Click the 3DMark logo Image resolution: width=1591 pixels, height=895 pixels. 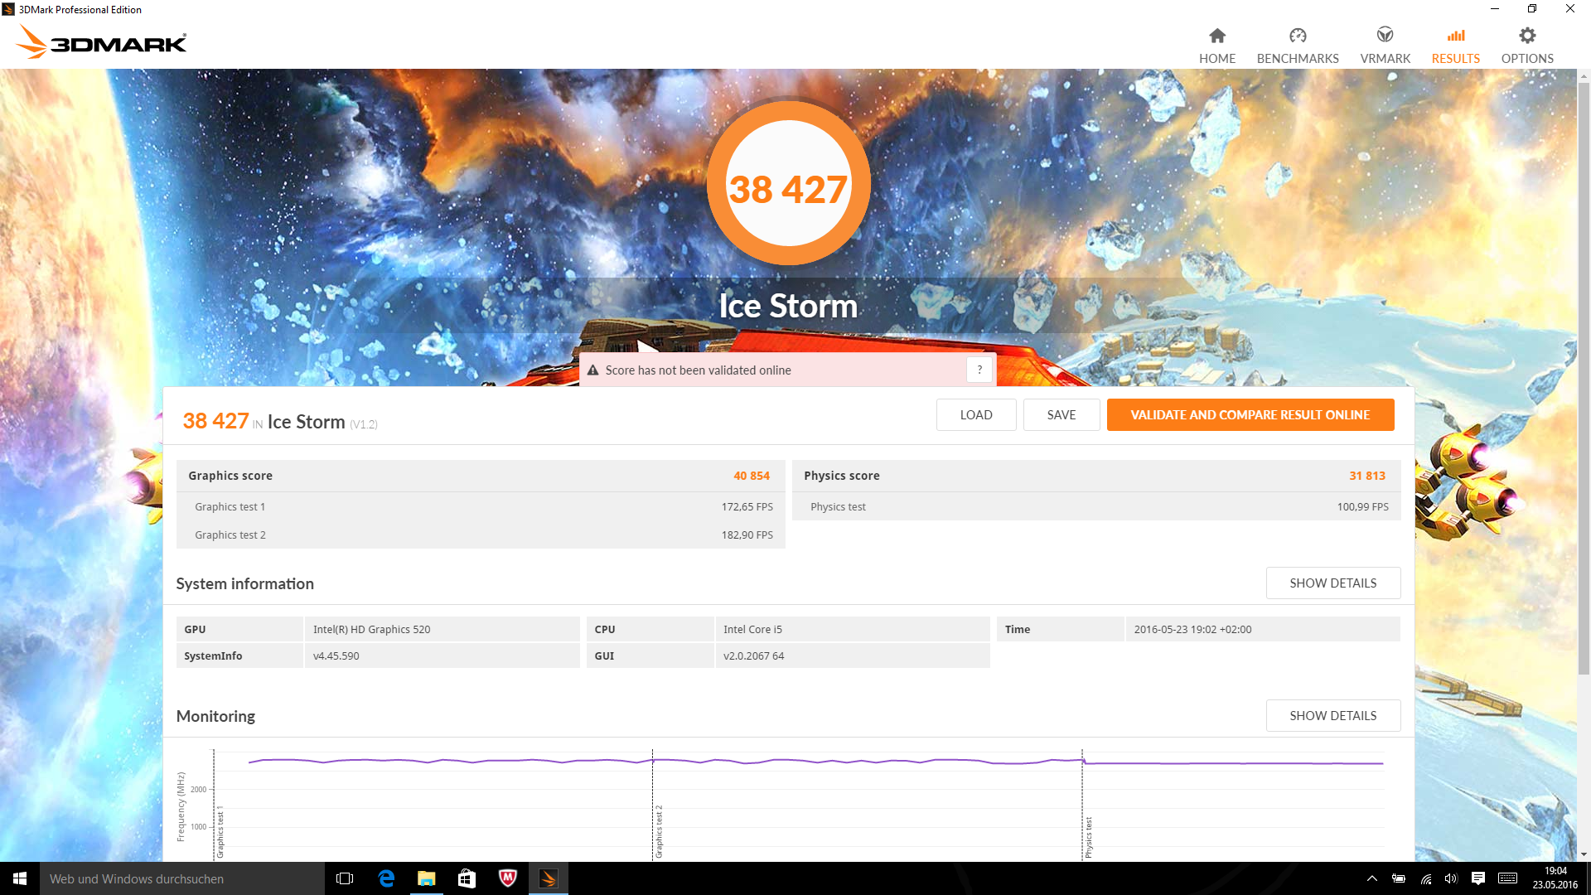(x=103, y=41)
